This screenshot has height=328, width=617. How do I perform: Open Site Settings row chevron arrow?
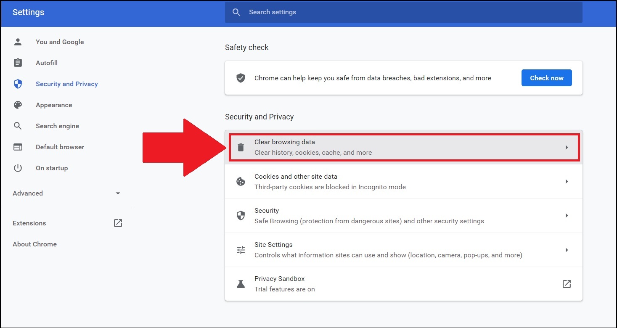pyautogui.click(x=567, y=250)
